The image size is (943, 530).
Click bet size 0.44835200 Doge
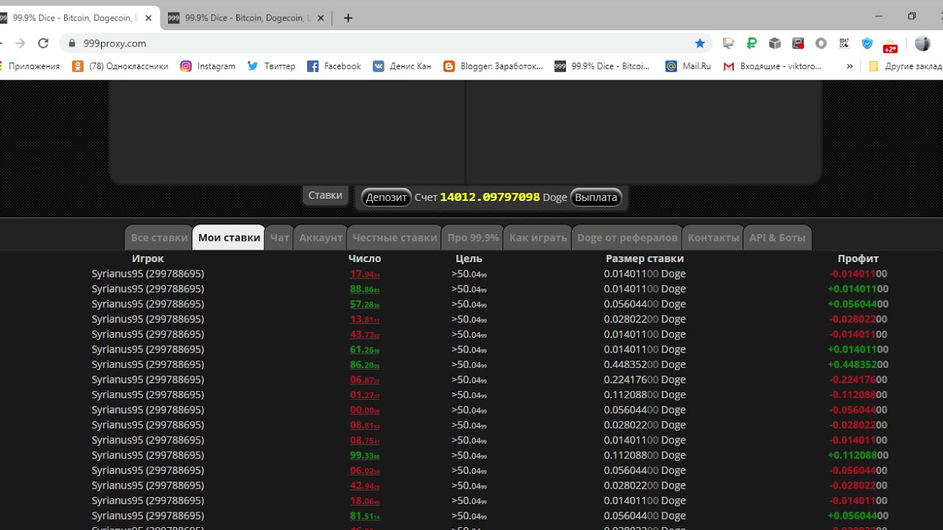coord(645,364)
